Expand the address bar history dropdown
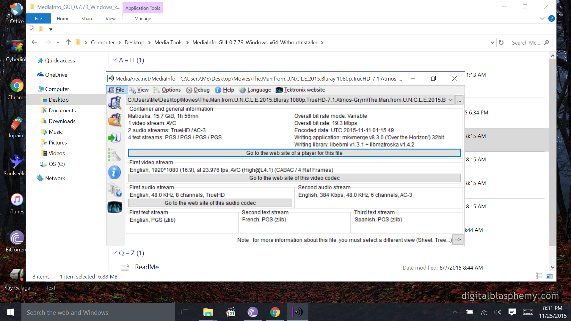Image resolution: width=571 pixels, height=321 pixels. tap(492, 43)
